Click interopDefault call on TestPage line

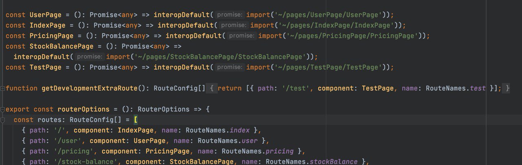click(181, 67)
